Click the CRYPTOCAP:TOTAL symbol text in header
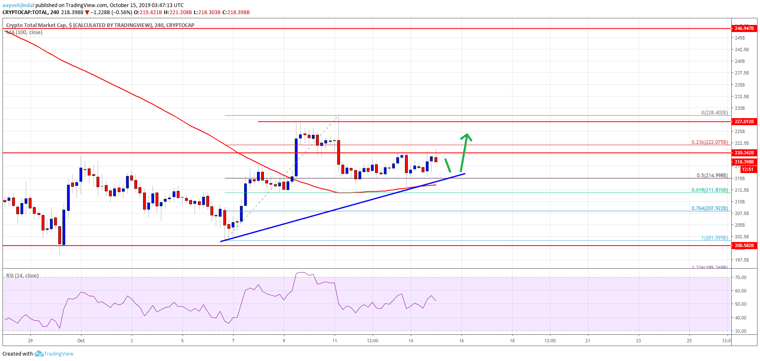 (25, 12)
